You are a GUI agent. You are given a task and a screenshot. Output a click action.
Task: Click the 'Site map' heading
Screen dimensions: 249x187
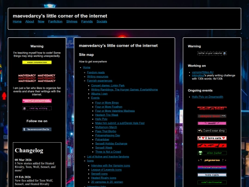coord(86,54)
